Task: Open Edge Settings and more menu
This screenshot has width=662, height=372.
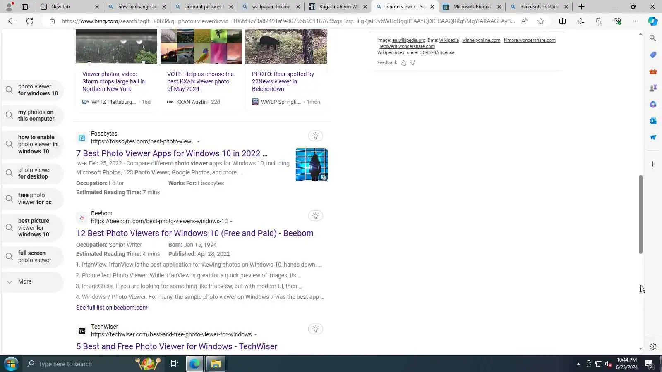Action: coord(636,21)
